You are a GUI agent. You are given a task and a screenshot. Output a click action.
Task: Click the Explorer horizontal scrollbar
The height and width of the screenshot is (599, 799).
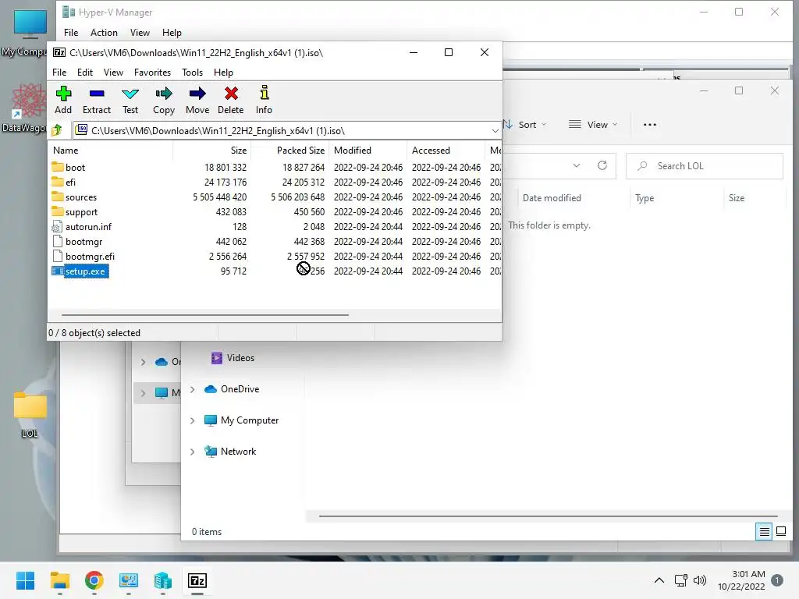[x=548, y=516]
